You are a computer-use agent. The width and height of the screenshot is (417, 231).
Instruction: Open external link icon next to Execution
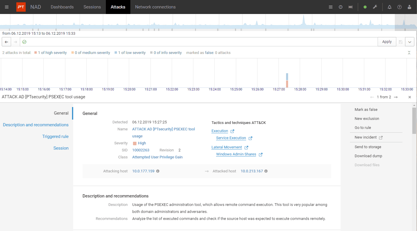pos(232,131)
